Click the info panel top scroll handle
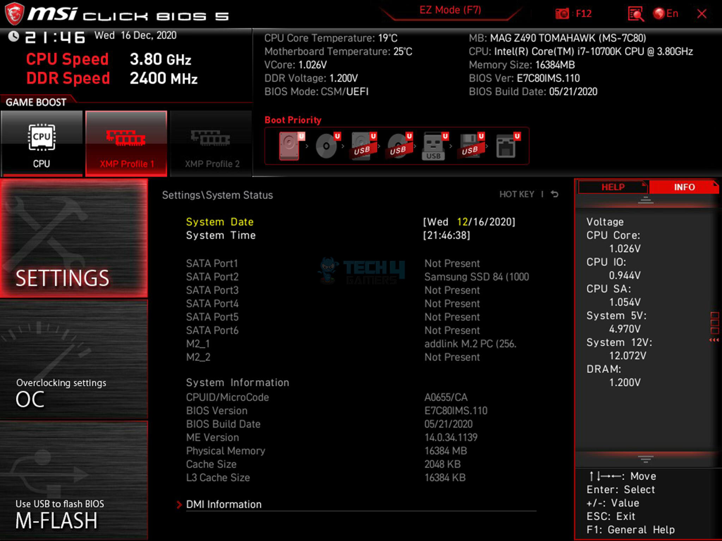 646,200
